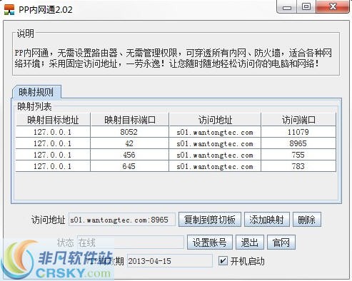The width and height of the screenshot is (352, 281).
Task: Select access port cell 8965
Action: click(298, 143)
